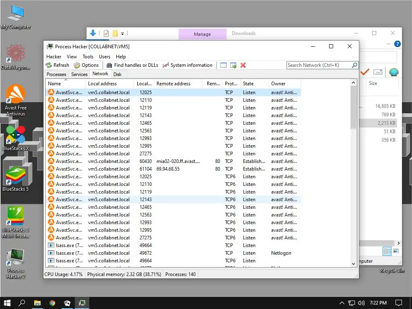Click new folder icon in Explorer title
Image resolution: width=412 pixels, height=309 pixels.
[115, 33]
